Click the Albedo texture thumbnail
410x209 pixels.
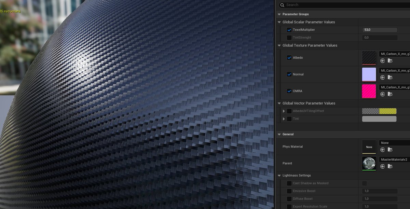pos(369,58)
